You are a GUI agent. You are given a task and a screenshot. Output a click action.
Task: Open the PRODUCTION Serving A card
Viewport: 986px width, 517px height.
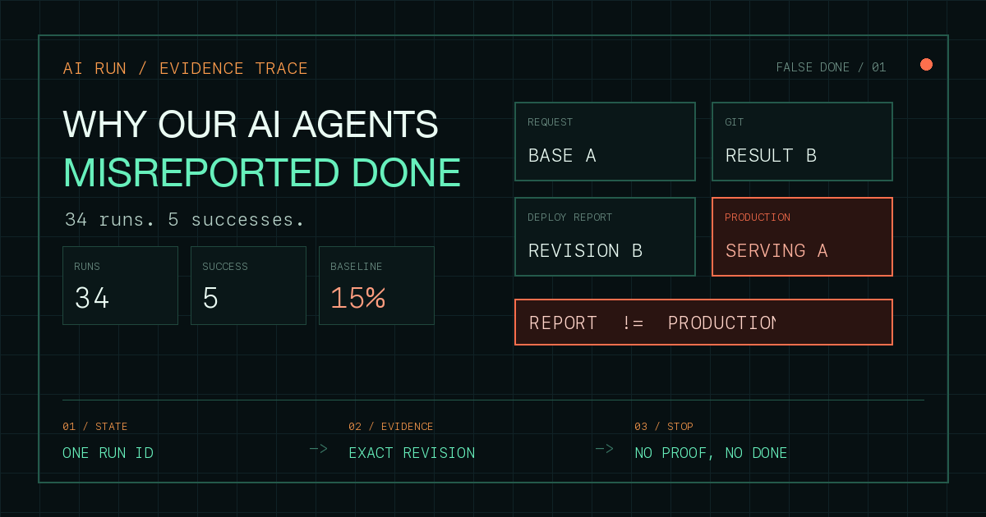(x=802, y=236)
